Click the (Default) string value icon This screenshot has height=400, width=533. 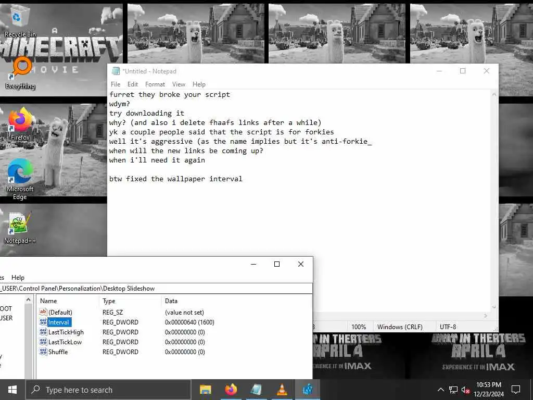[43, 312]
